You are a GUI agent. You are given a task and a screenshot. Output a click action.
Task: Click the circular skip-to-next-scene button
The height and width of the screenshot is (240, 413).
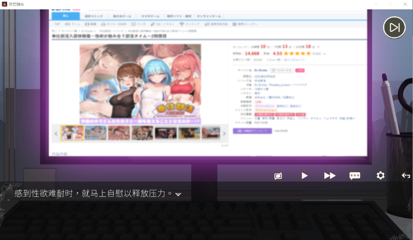coord(394,28)
